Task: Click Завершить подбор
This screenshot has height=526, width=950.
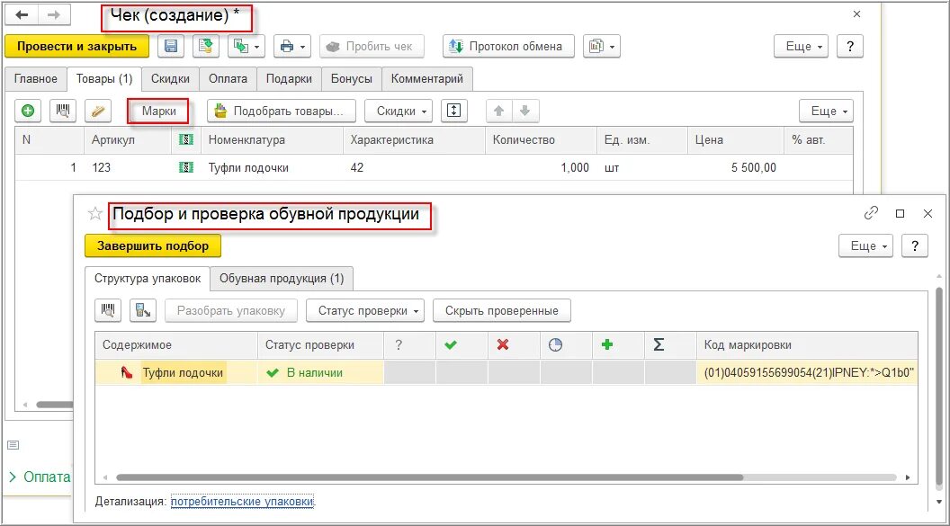Action: [x=153, y=246]
